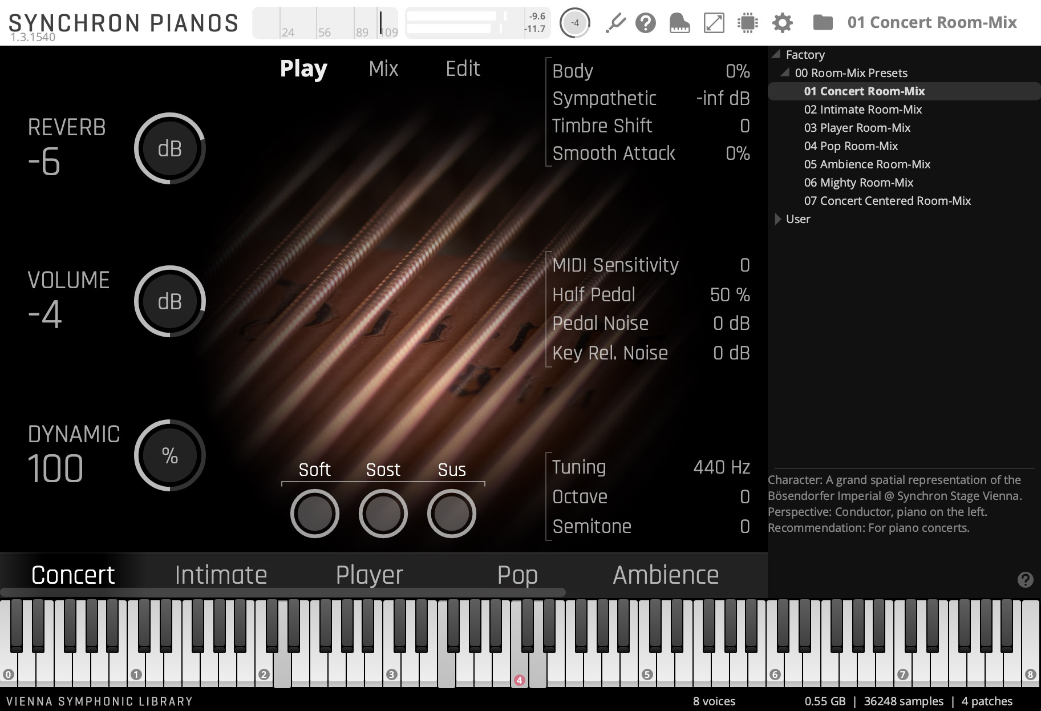
Task: Select the Intimate microphone preset
Action: pyautogui.click(x=221, y=575)
